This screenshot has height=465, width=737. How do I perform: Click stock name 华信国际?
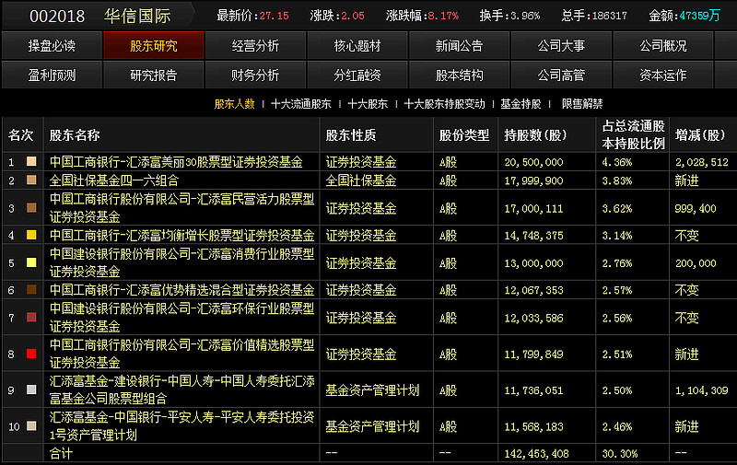click(x=137, y=17)
